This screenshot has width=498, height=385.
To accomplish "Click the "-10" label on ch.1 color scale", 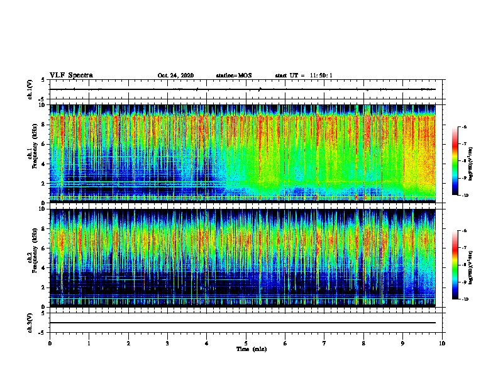I will [x=465, y=195].
